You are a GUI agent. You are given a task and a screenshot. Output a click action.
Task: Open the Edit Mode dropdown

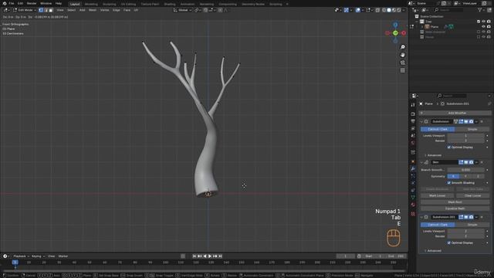tap(24, 10)
